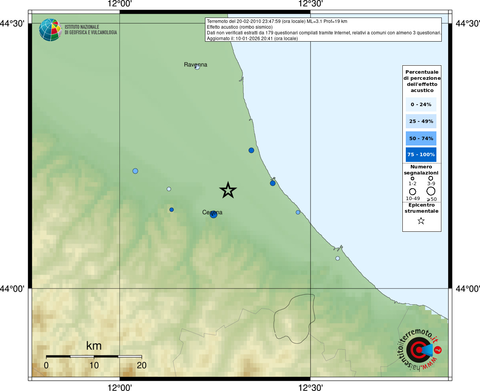This screenshot has height=391, width=480.
Task: Click the smallest 1-2 reports circle in legend
Action: point(412,178)
